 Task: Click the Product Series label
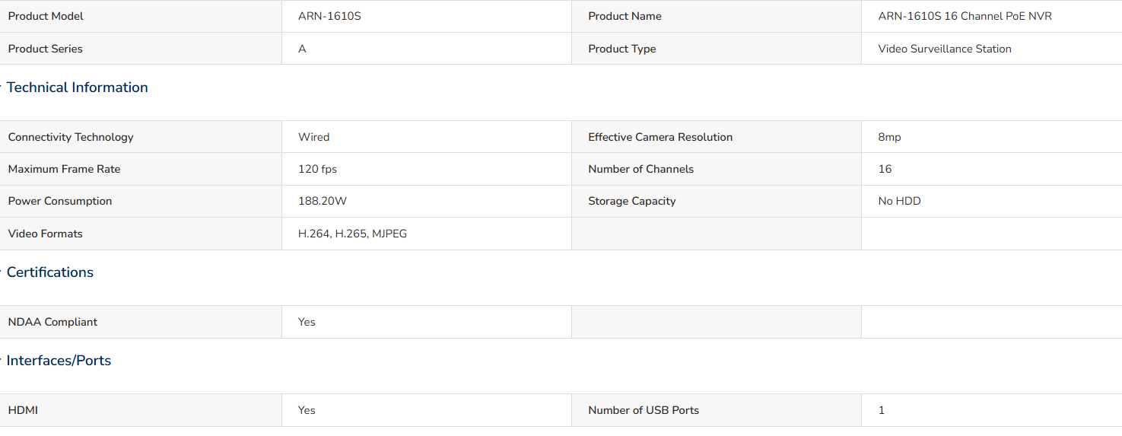pos(46,49)
